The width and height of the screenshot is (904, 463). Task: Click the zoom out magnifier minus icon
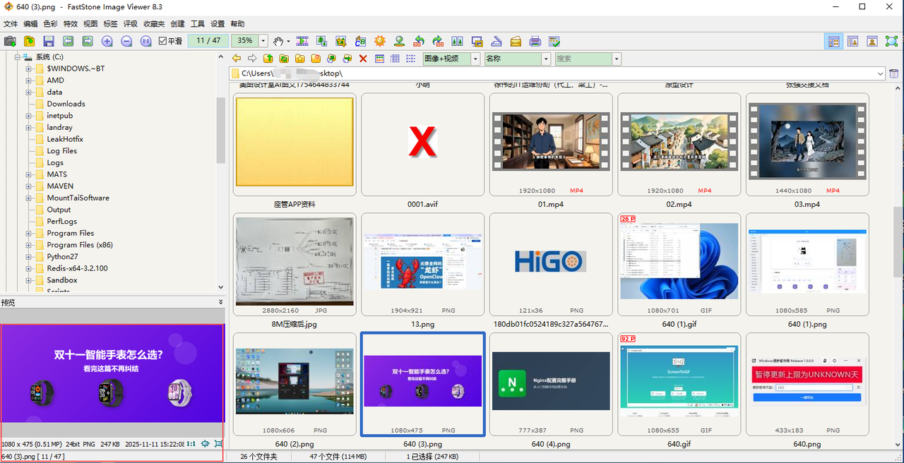[126, 41]
